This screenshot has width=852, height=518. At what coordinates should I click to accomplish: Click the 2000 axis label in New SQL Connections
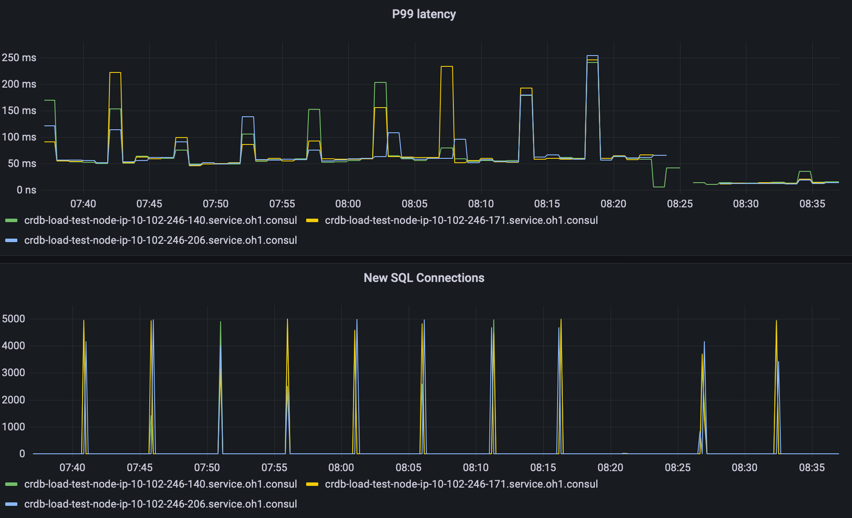click(x=13, y=400)
